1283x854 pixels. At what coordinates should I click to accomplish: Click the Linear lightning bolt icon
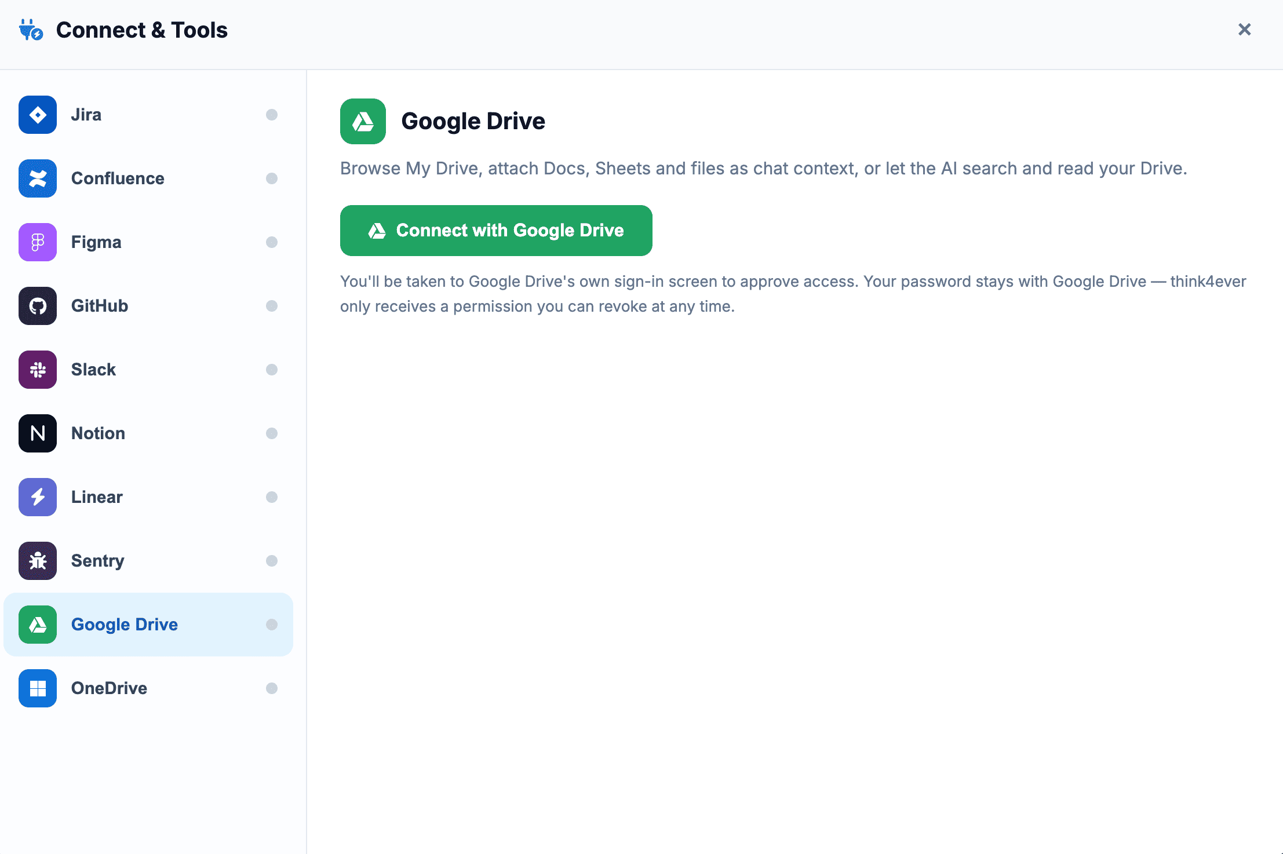click(38, 497)
